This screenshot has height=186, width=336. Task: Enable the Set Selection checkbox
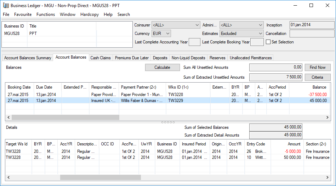(268, 42)
